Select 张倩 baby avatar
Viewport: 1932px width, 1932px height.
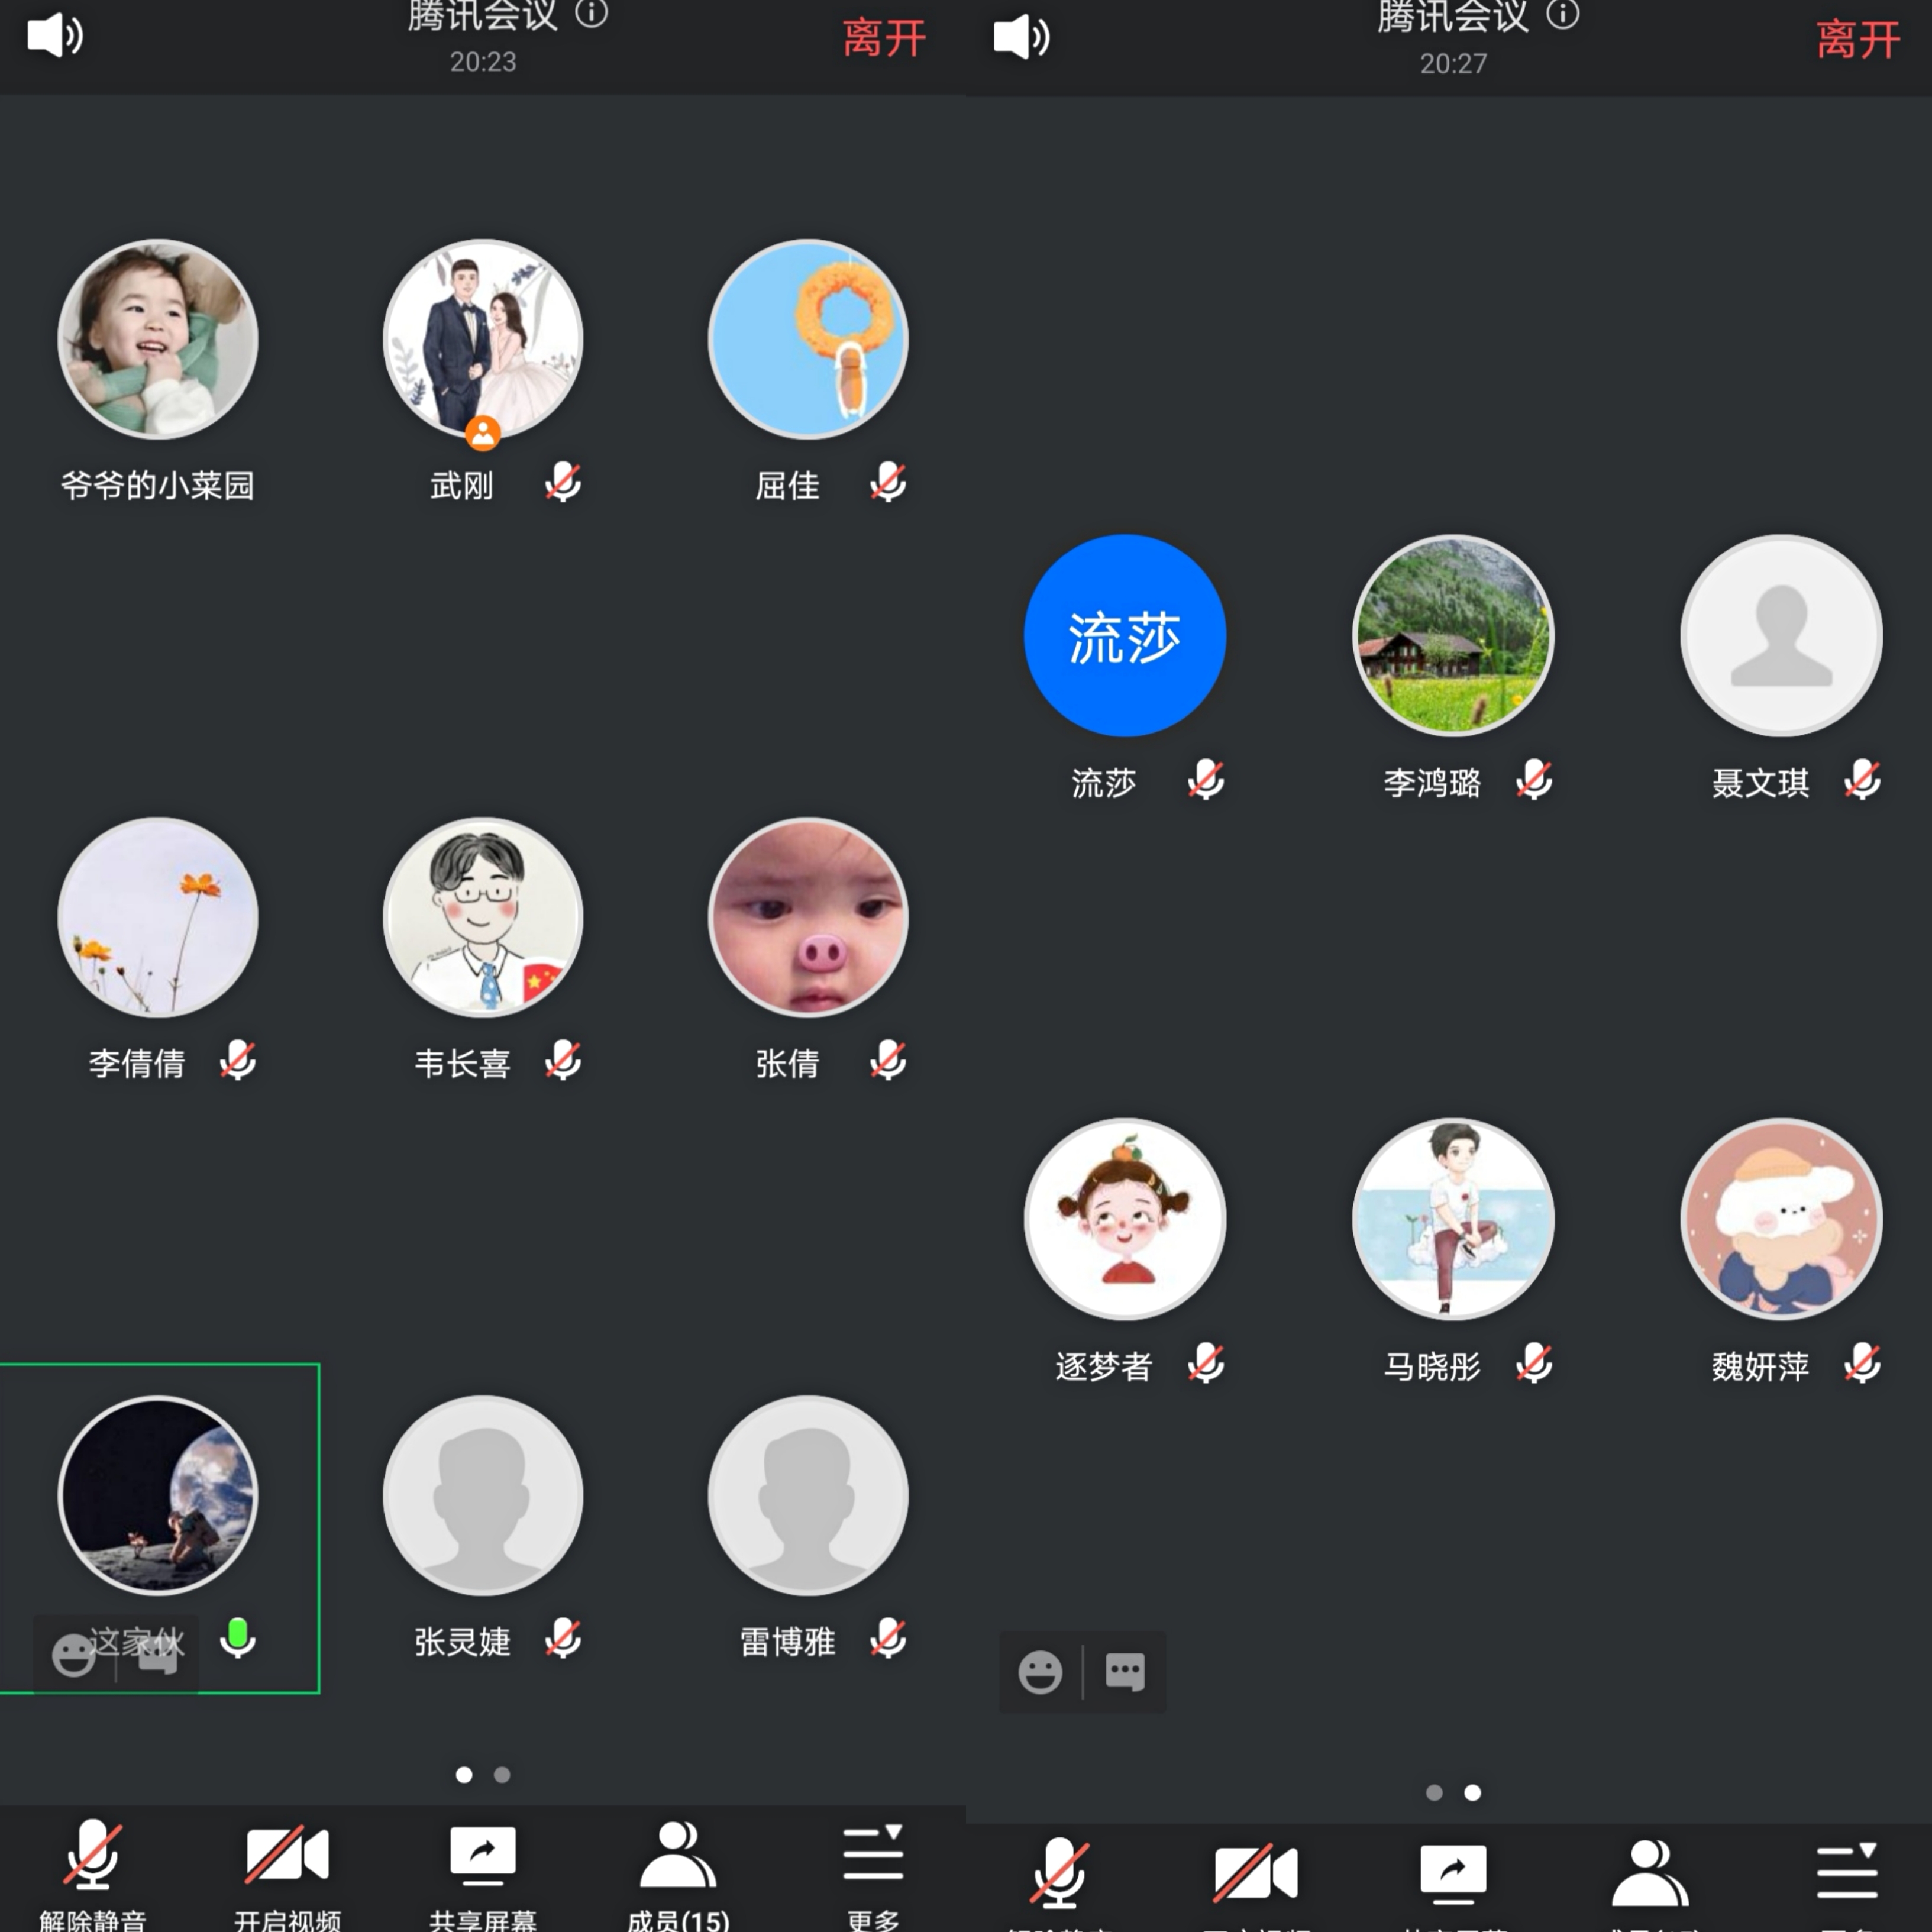(x=808, y=917)
